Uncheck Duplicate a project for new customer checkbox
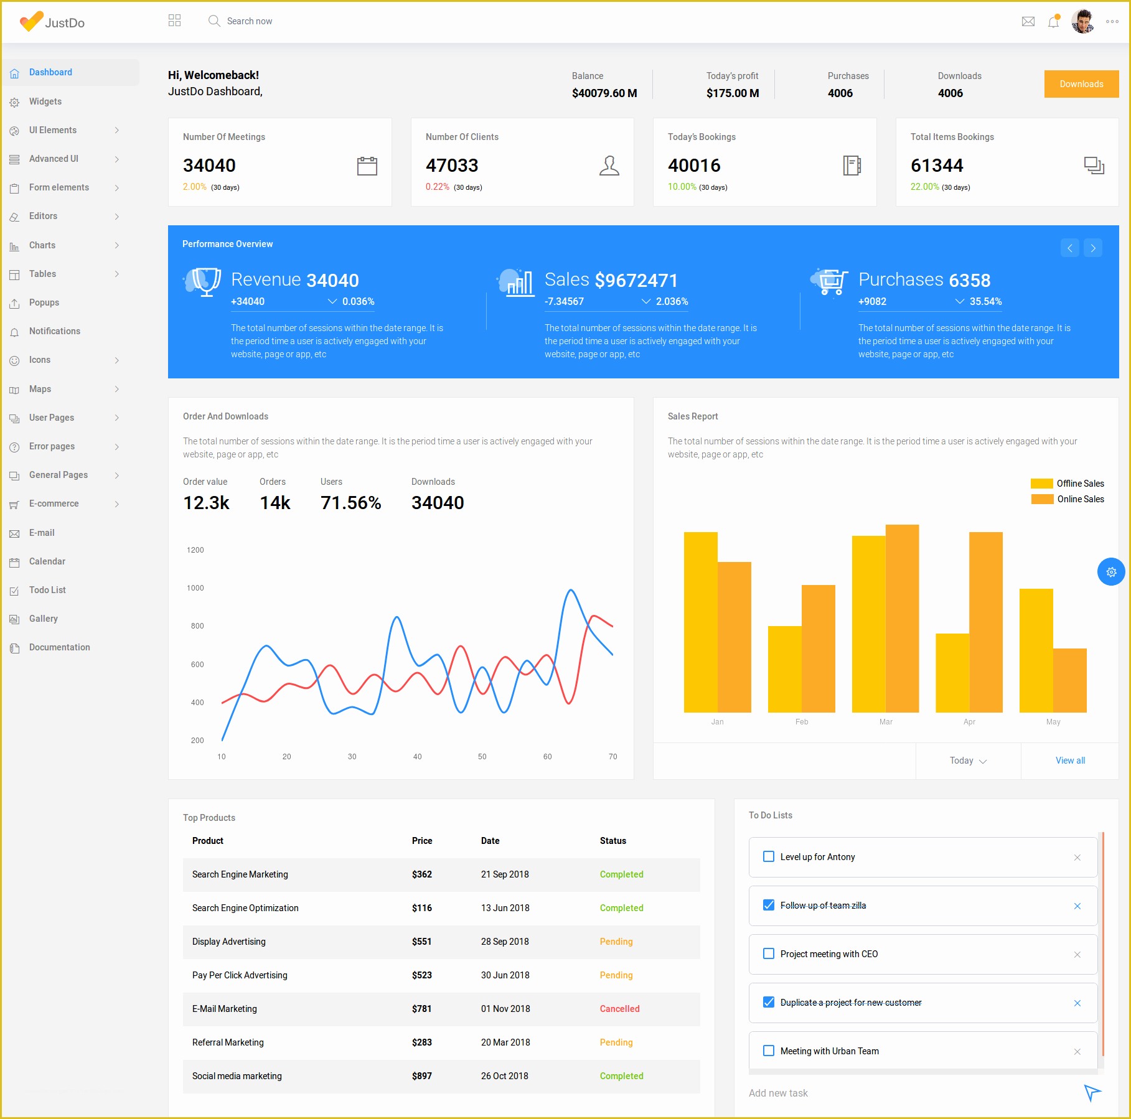This screenshot has height=1119, width=1131. [x=769, y=1002]
